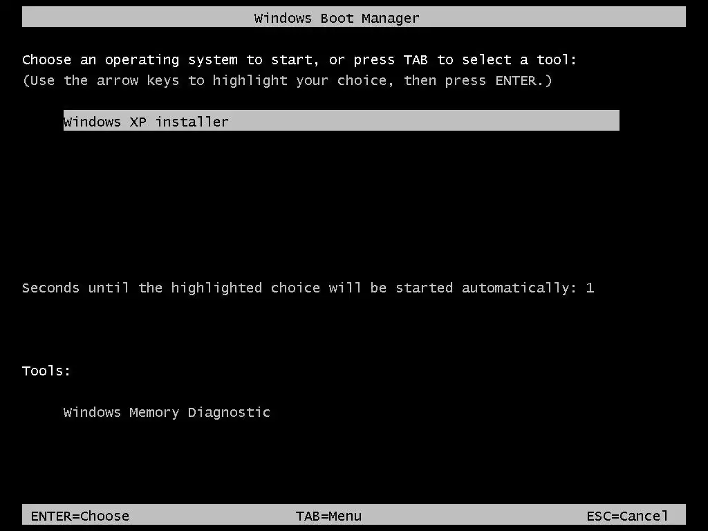Click the Tools: section label

coord(46,371)
